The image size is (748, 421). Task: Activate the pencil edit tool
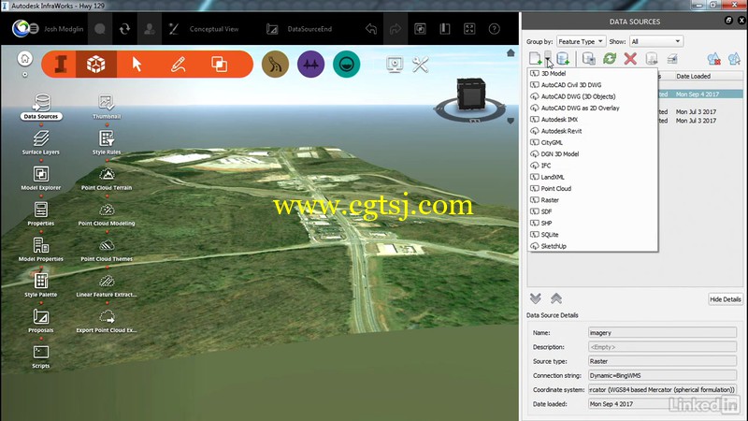(178, 64)
